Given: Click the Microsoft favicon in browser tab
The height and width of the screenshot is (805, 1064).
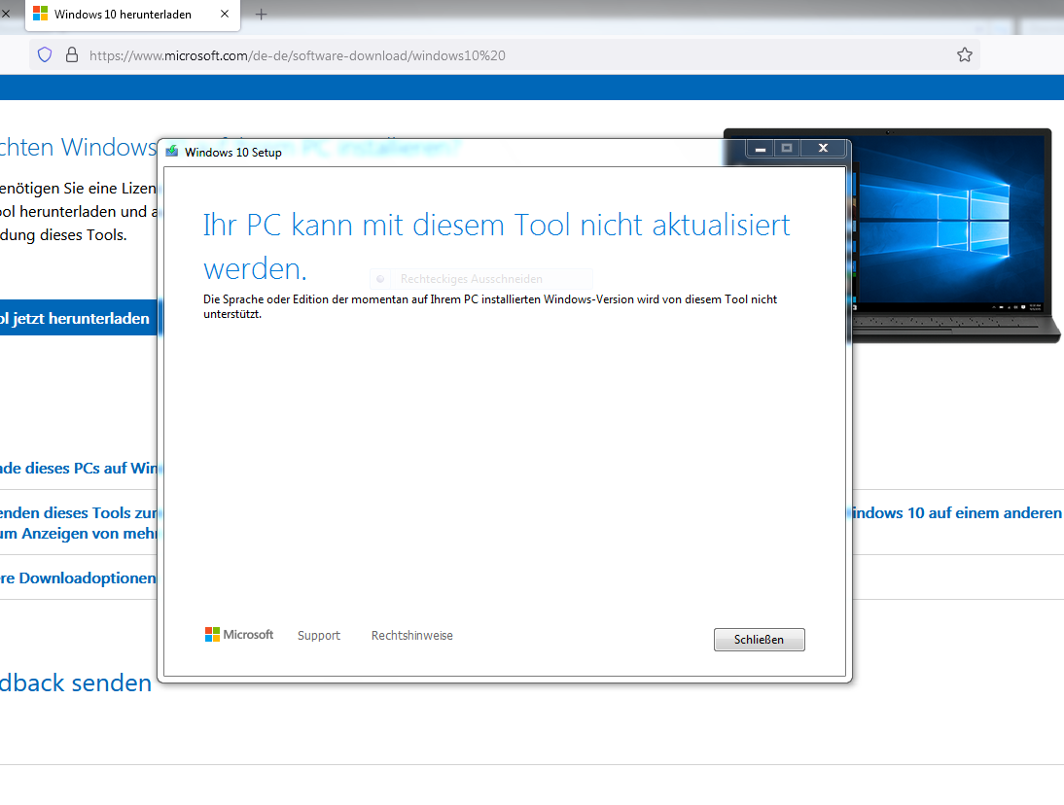Looking at the screenshot, I should [40, 14].
